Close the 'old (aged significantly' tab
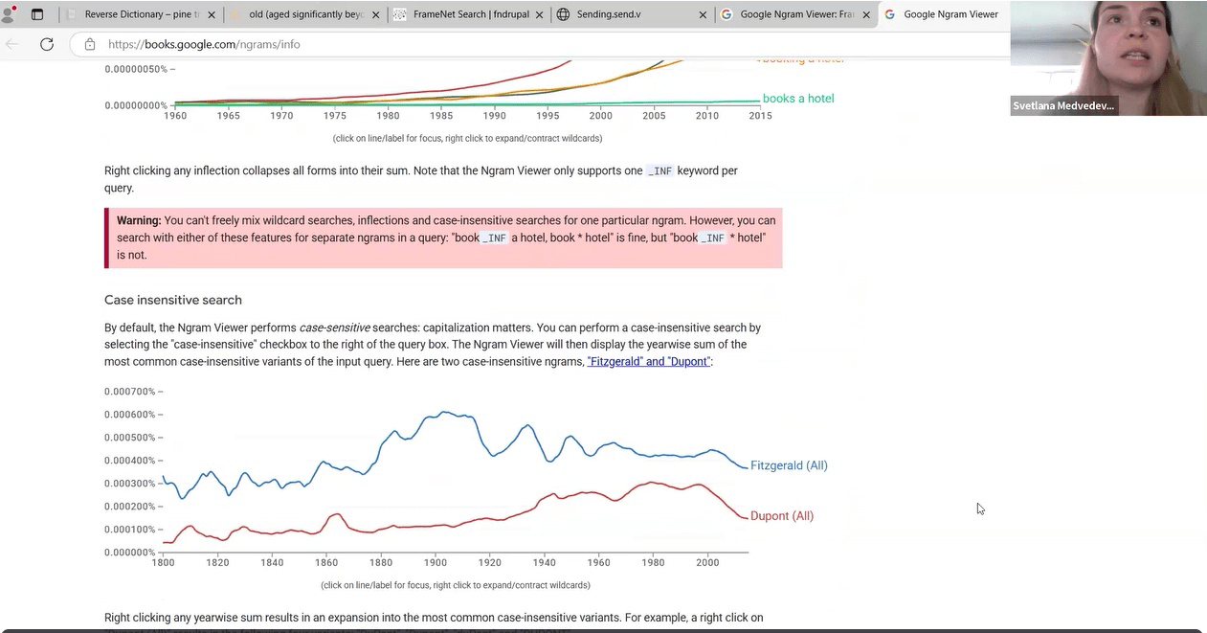 pyautogui.click(x=376, y=15)
